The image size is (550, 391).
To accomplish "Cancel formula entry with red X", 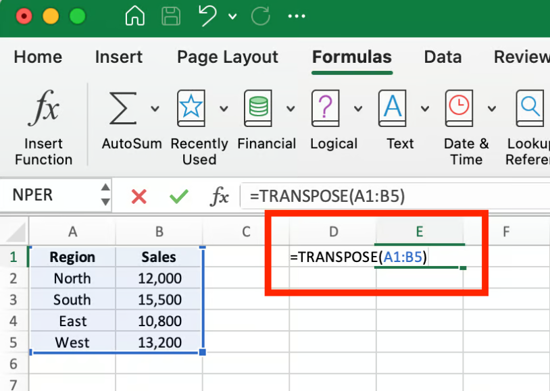I will point(139,197).
